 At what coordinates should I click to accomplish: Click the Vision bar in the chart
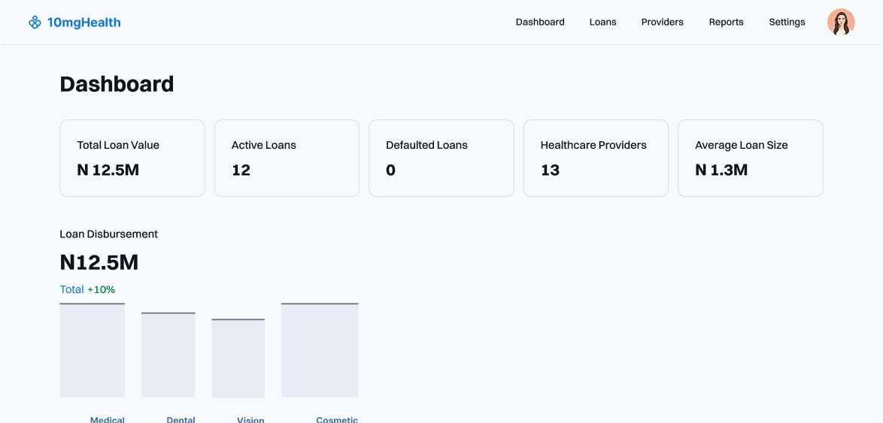(x=238, y=358)
